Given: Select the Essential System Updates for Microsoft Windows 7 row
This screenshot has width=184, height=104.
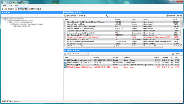Looking at the screenshot, I should tap(122, 37).
